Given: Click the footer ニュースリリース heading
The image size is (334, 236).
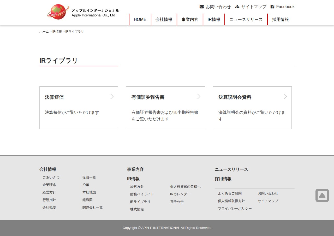Looking at the screenshot, I should pyautogui.click(x=231, y=169).
